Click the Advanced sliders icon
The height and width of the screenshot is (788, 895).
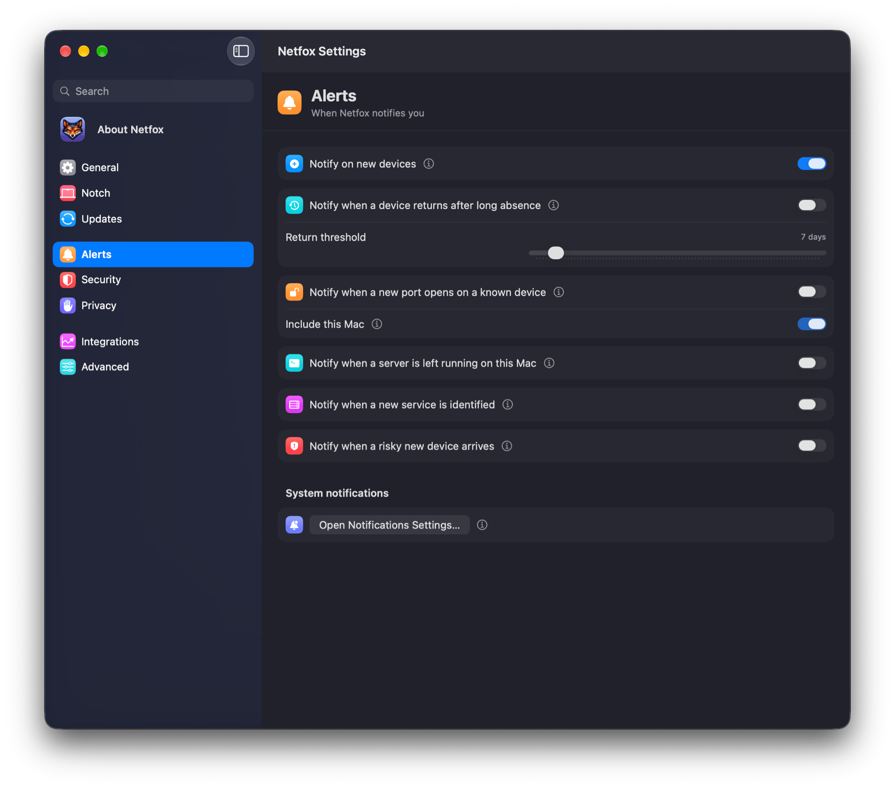click(68, 367)
